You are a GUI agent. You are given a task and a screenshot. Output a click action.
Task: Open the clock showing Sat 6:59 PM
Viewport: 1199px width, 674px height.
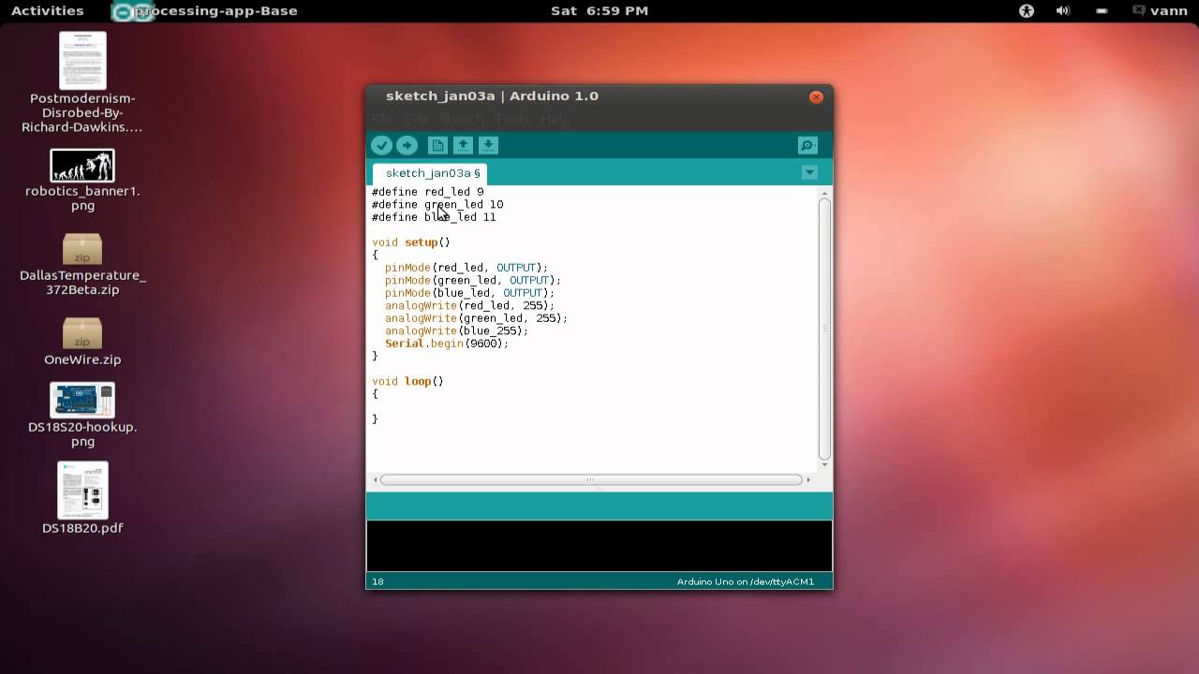599,10
